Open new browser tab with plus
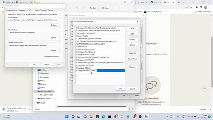Viewport: 213px width, 120px height. tap(179, 2)
